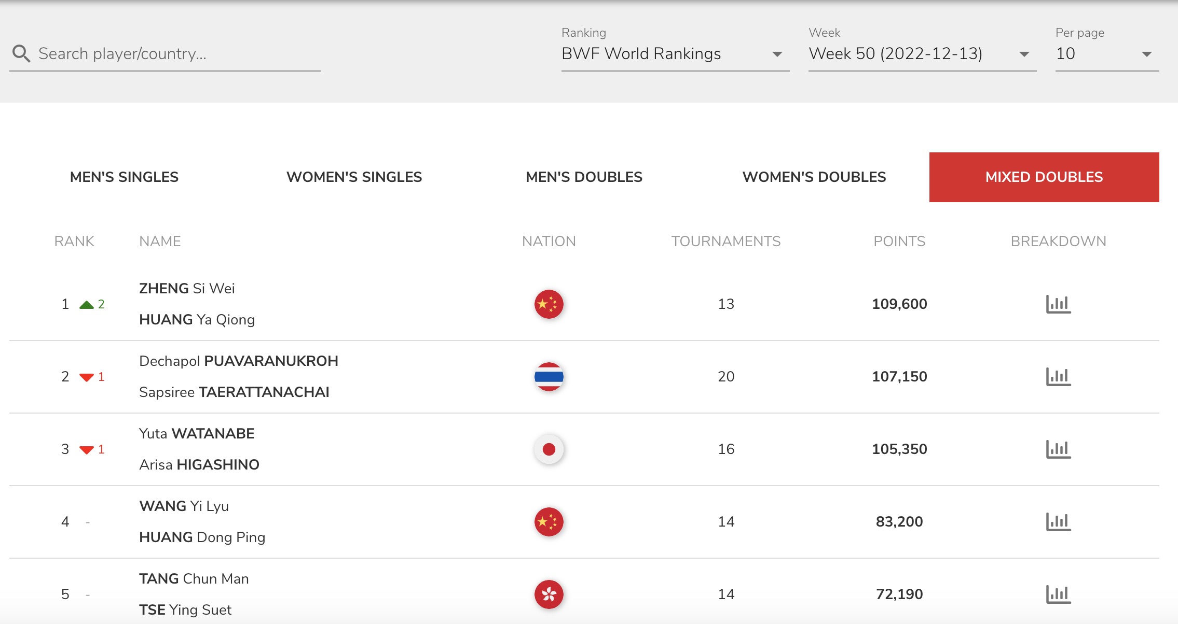The image size is (1178, 624).
Task: Click China flag beside Wang Yi Lyu
Action: (549, 522)
